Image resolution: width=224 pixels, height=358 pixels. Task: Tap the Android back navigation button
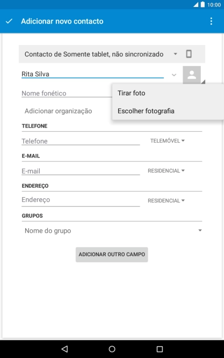[64, 349]
